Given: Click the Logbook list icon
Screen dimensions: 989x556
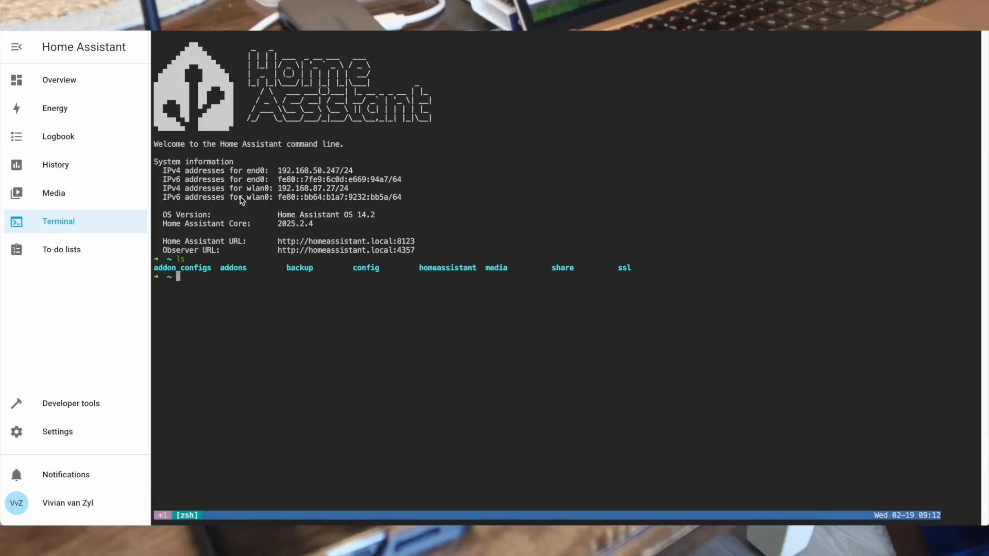Looking at the screenshot, I should [16, 136].
